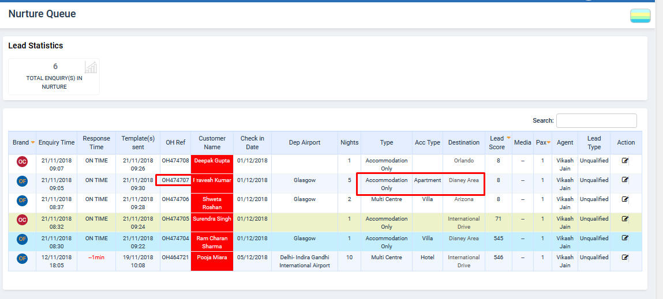663x299 pixels.
Task: Click the Enquiry Time column header
Action: (x=57, y=143)
